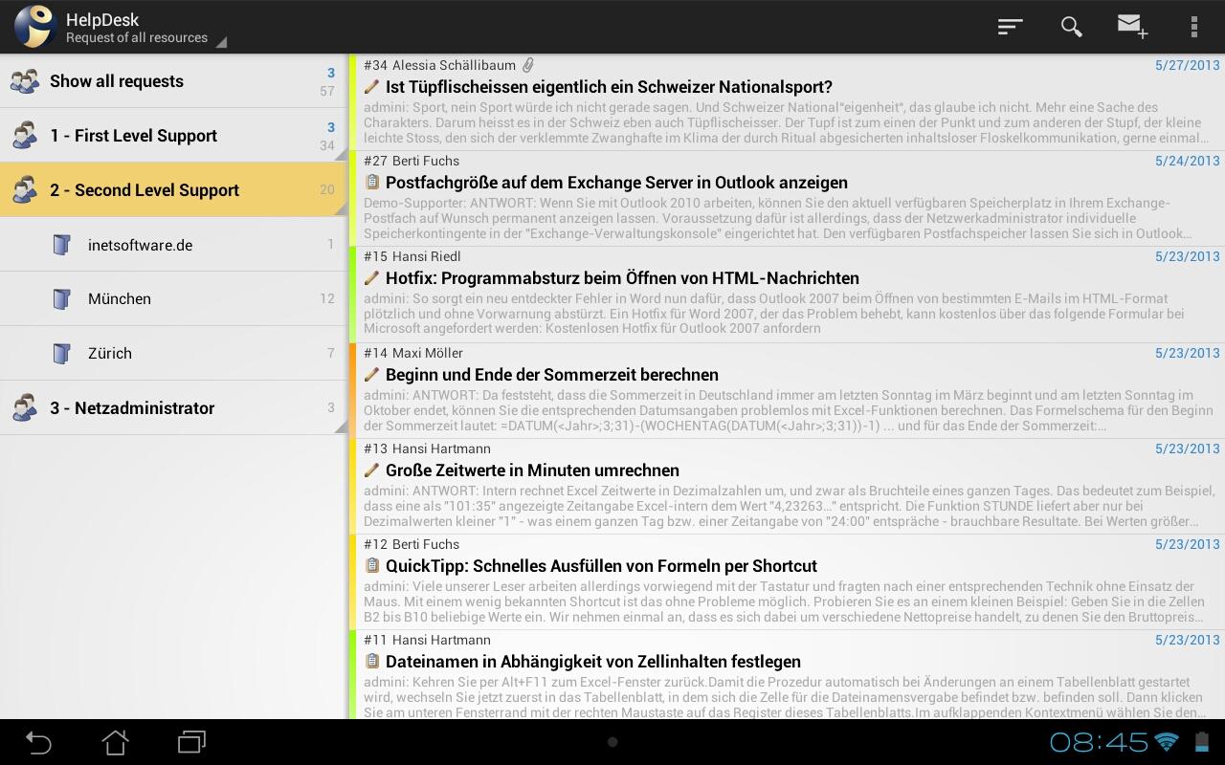1225x765 pixels.
Task: Click the count 57 beside Show all requests
Action: click(327, 91)
